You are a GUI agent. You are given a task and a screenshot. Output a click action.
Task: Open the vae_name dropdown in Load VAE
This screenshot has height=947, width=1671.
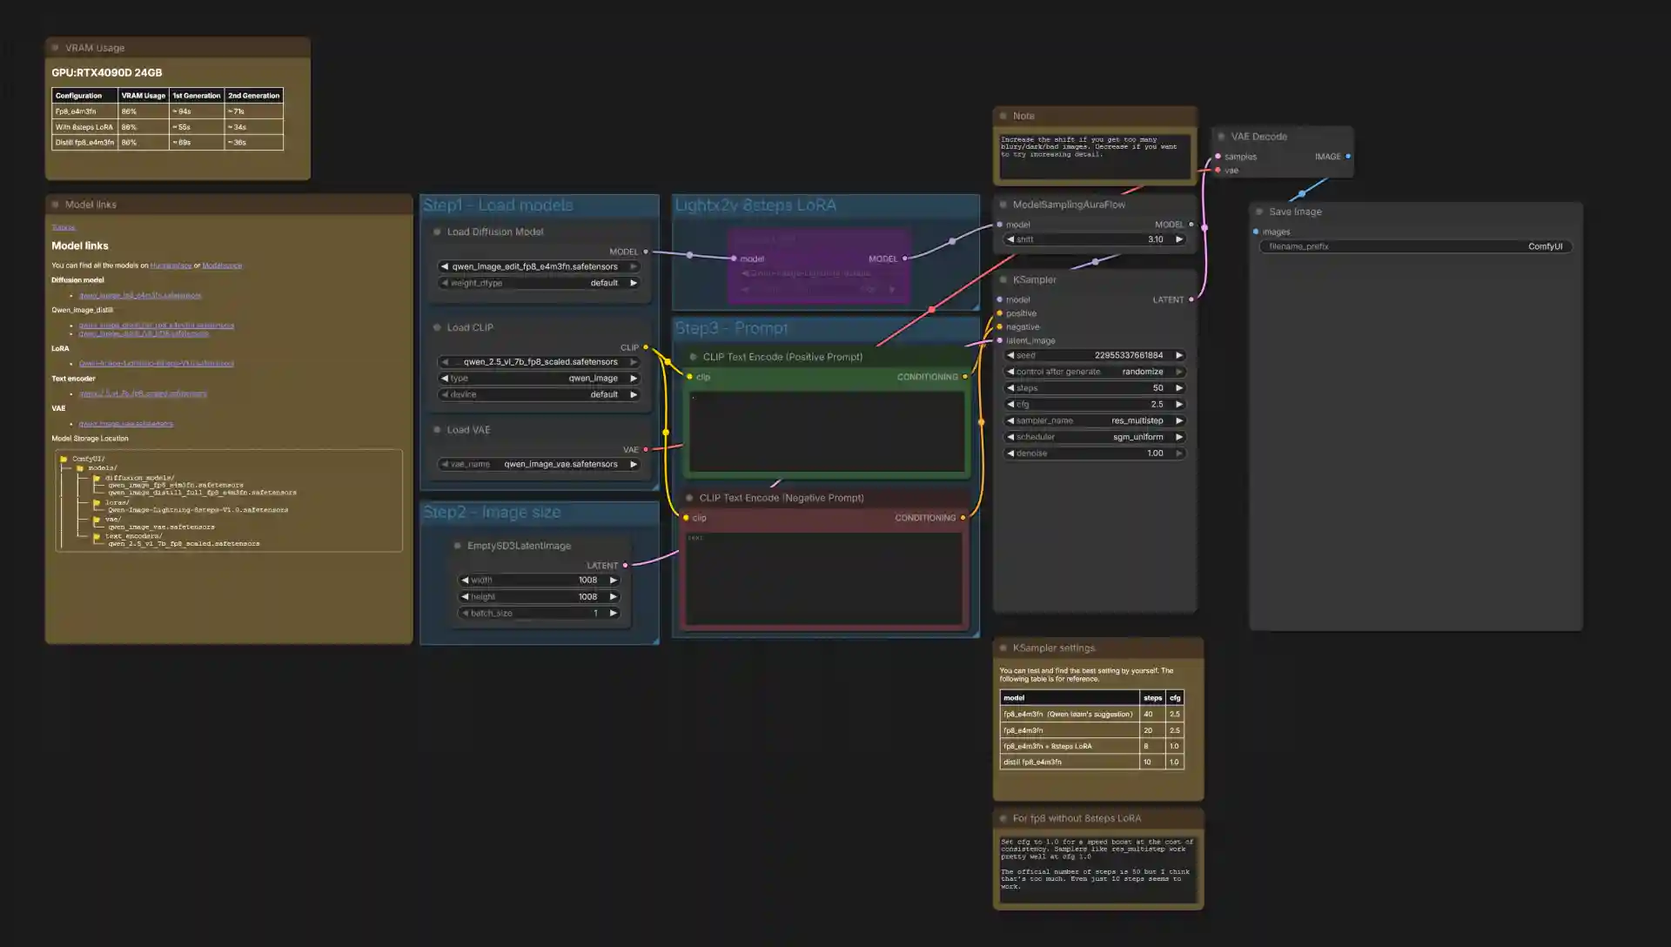(539, 465)
